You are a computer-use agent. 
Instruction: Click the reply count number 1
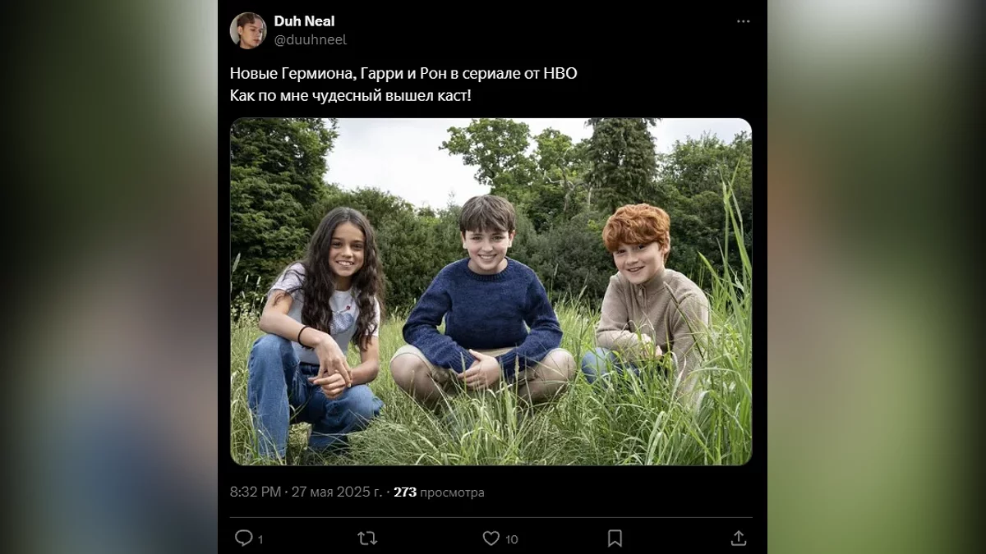[260, 539]
